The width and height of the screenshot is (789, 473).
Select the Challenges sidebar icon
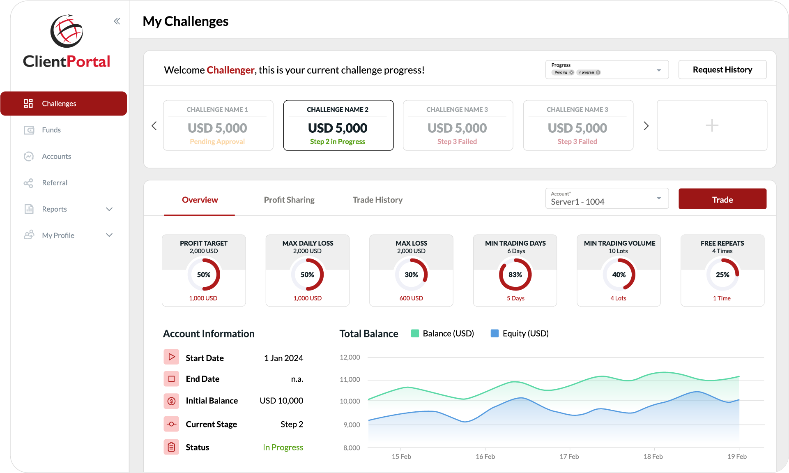coord(28,103)
